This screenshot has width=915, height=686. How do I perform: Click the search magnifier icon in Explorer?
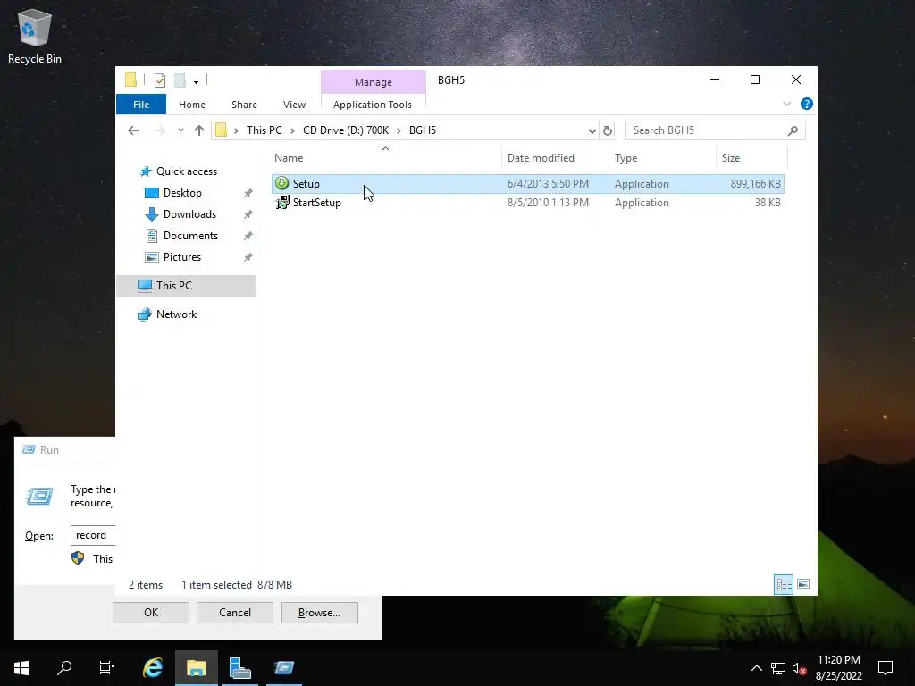pyautogui.click(x=793, y=130)
